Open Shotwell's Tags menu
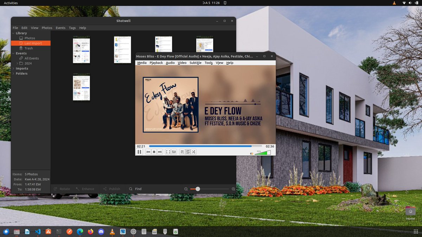Screen dimensions: 422x237 pyautogui.click(x=72, y=28)
